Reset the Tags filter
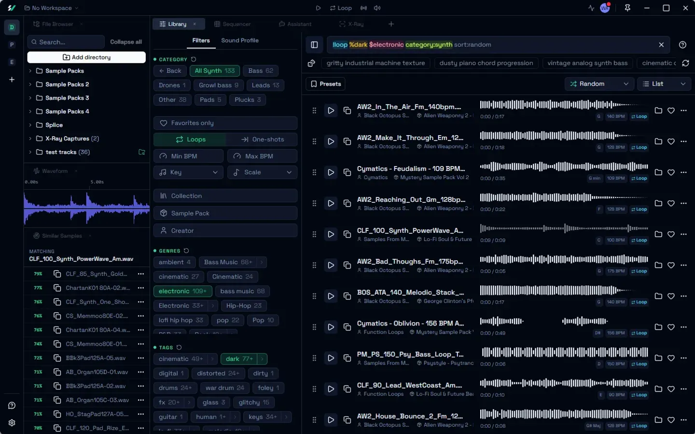The image size is (695, 434). pos(179,348)
